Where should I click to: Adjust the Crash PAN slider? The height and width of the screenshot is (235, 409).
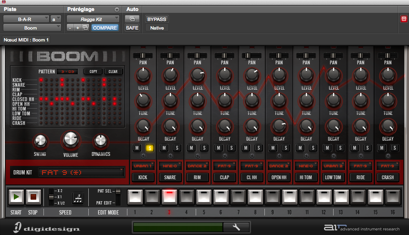point(388,55)
